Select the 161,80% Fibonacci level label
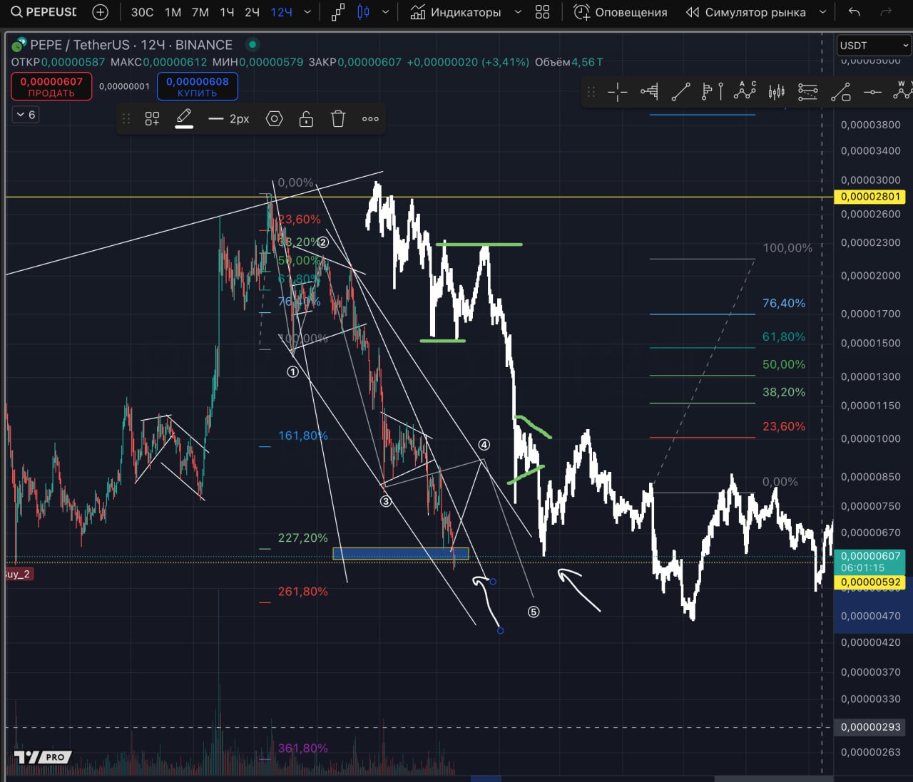 click(303, 436)
